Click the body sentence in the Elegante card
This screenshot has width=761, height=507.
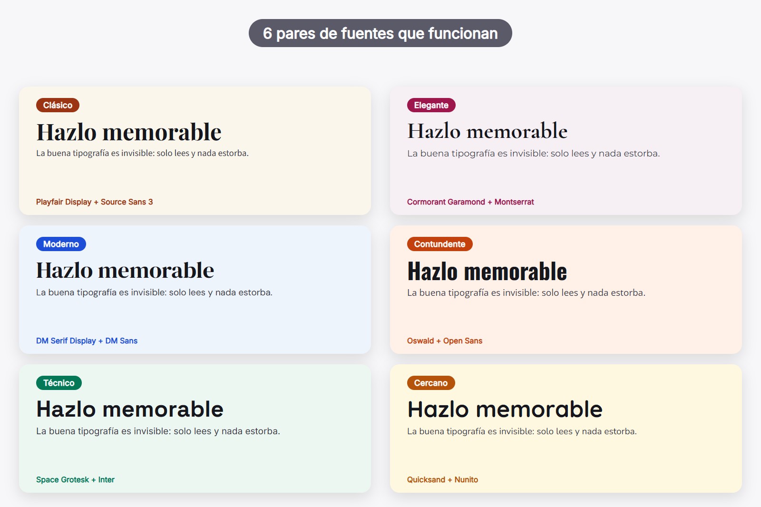coord(533,154)
